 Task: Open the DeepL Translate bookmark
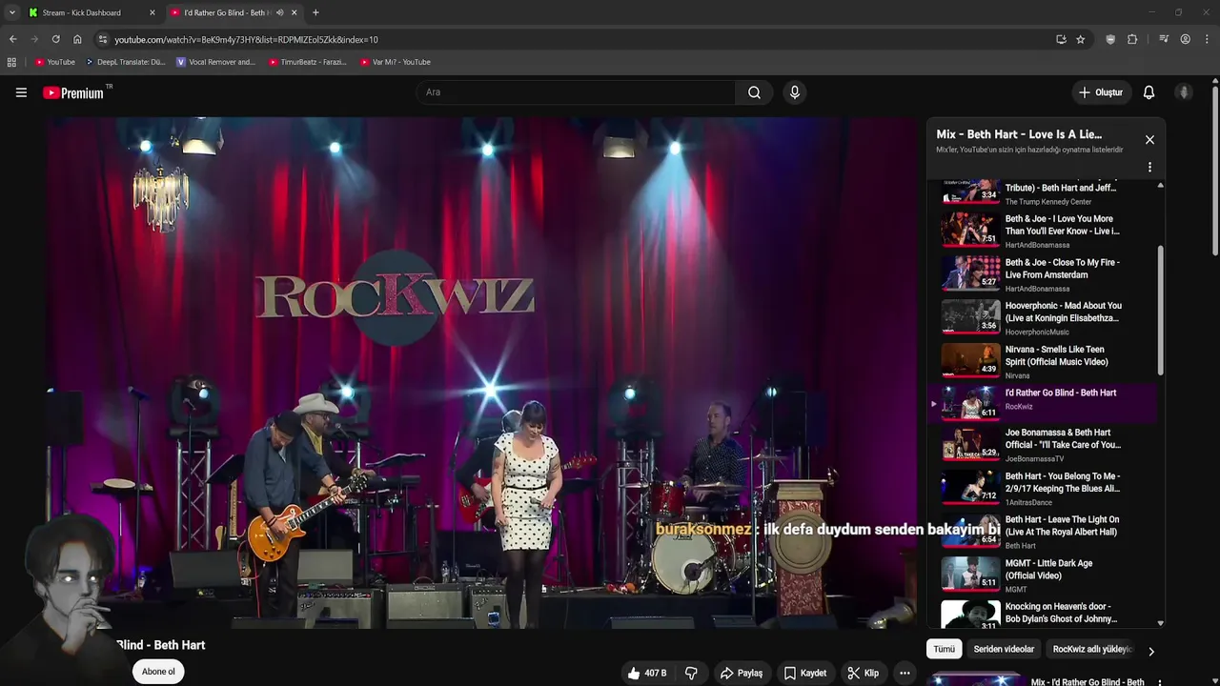tap(126, 62)
